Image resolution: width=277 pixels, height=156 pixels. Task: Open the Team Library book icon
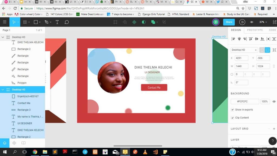click(x=24, y=143)
